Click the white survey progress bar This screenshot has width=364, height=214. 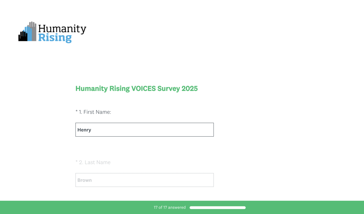(x=218, y=207)
